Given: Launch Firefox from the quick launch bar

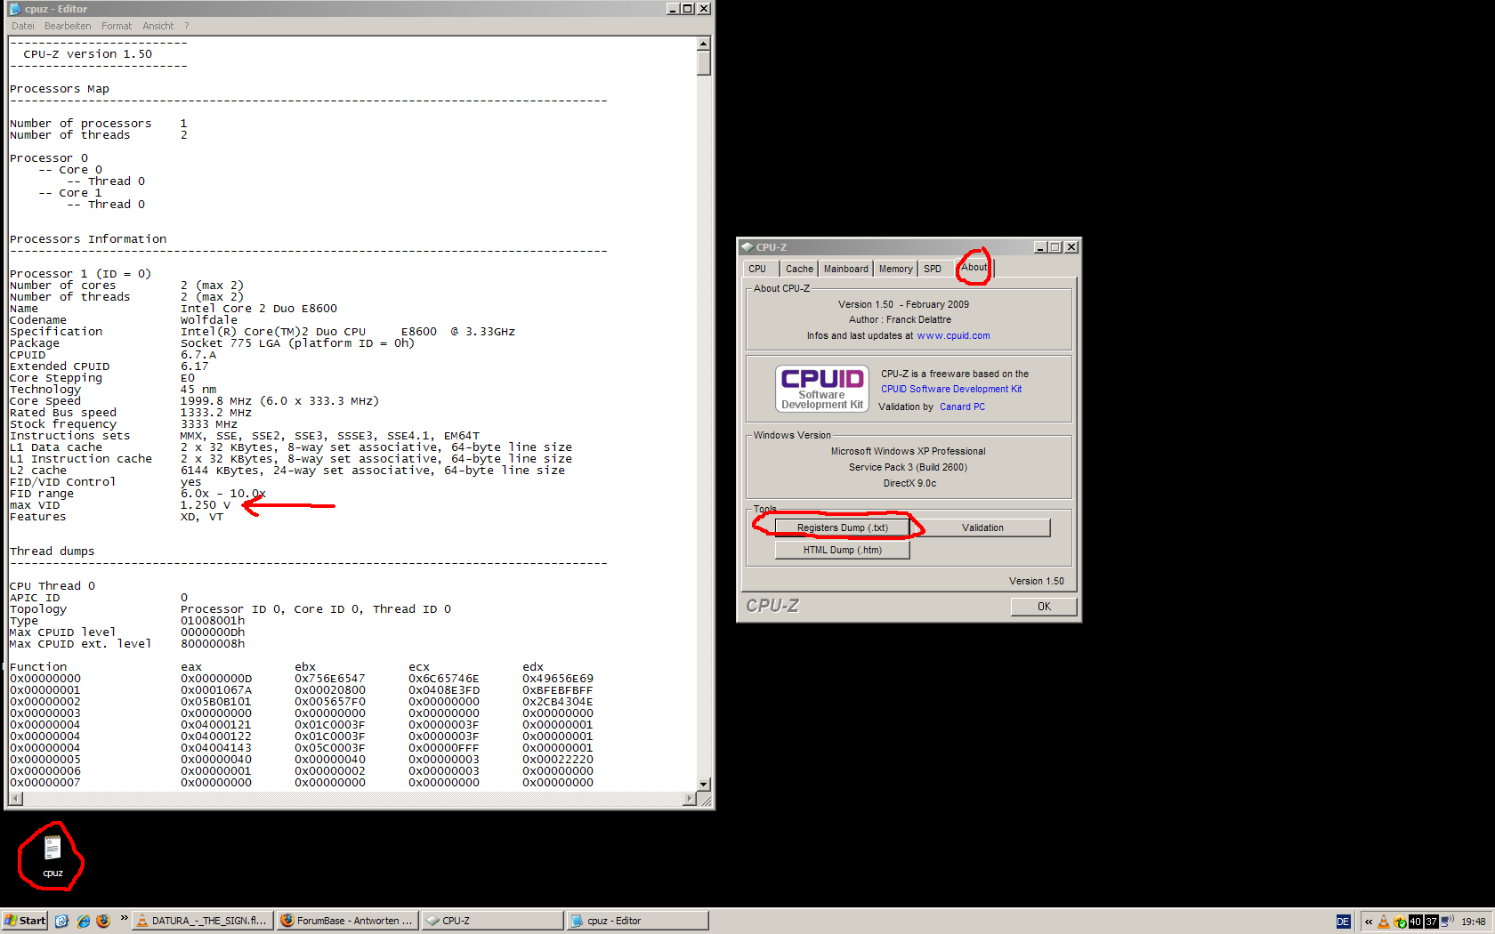Looking at the screenshot, I should (103, 921).
